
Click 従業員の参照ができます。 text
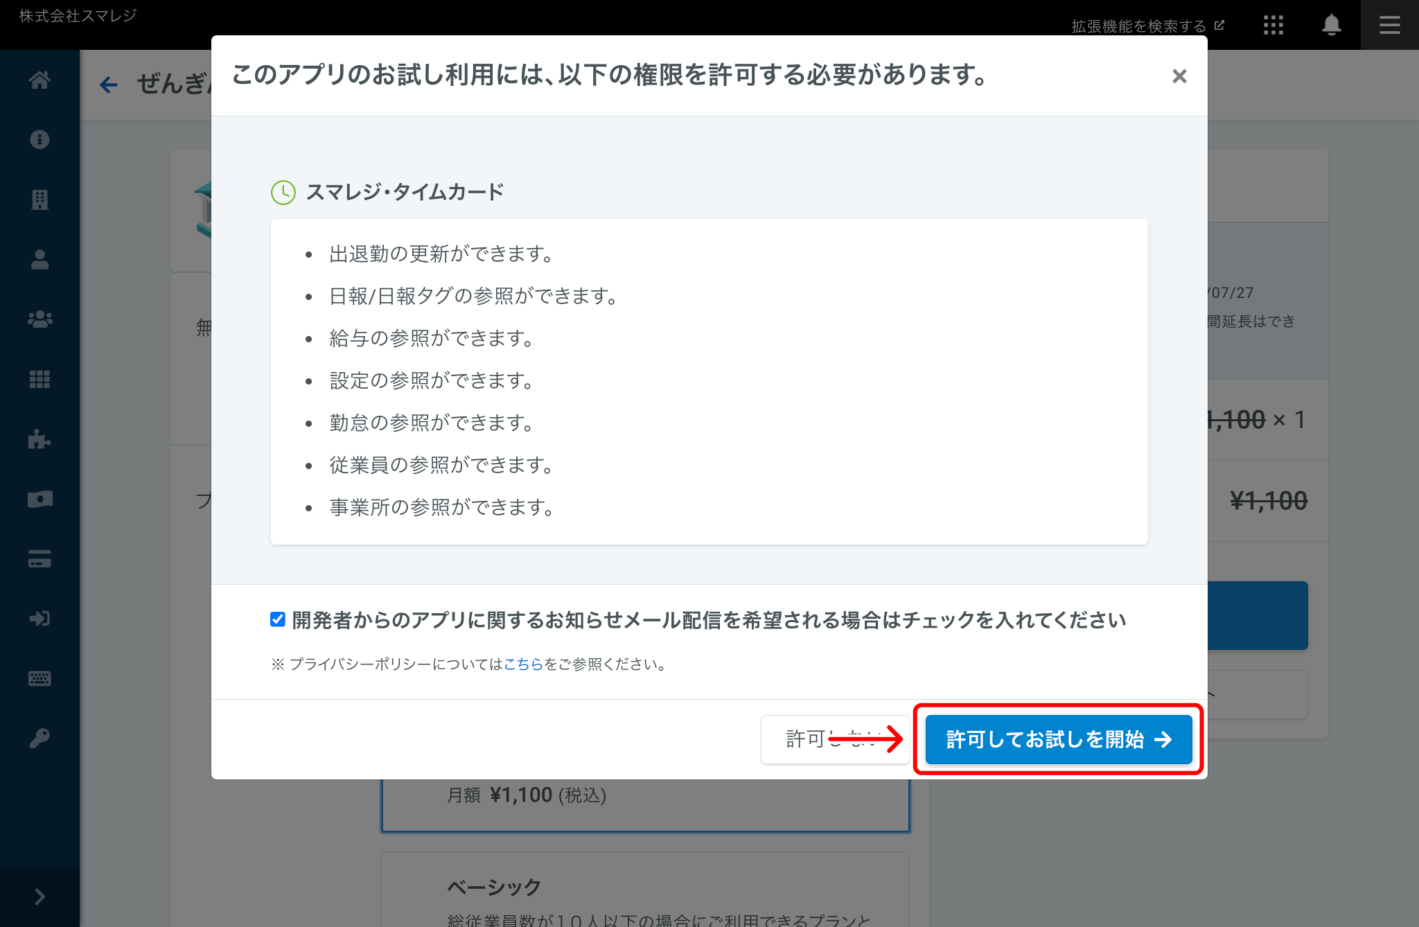(442, 465)
